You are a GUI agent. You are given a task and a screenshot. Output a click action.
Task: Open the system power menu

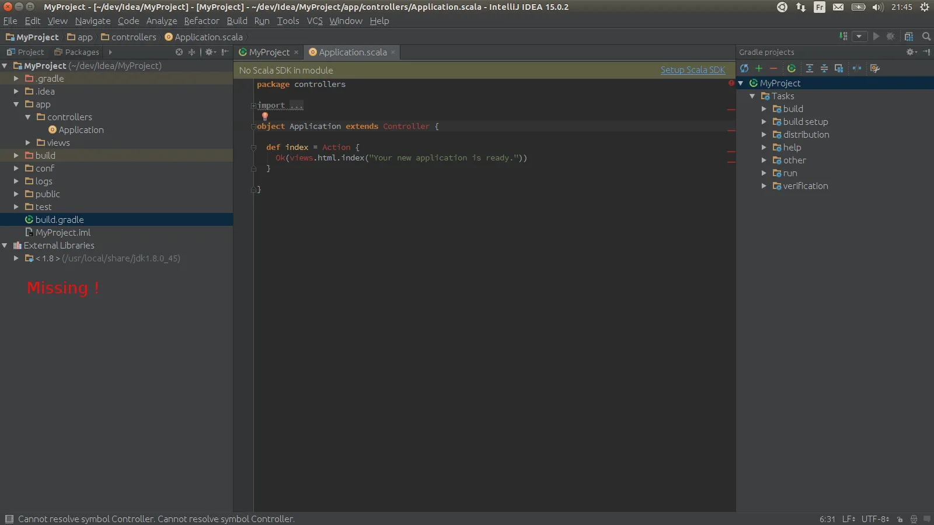point(925,7)
